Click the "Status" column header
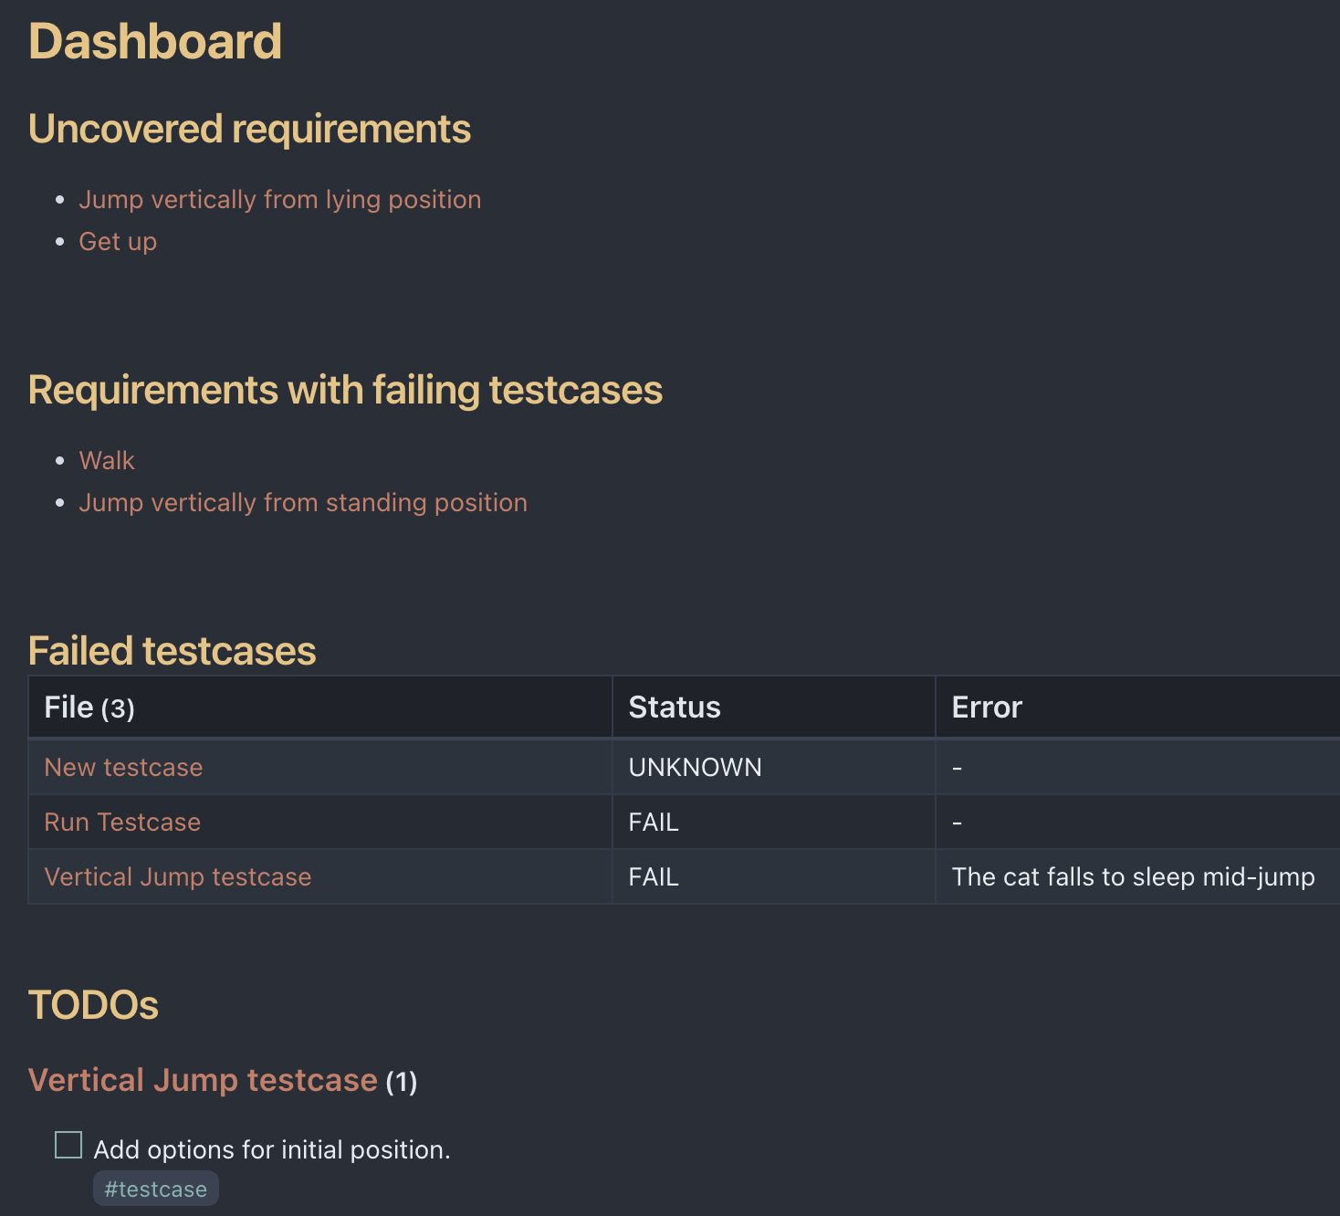Screen dimensions: 1340x1216 tap(675, 708)
